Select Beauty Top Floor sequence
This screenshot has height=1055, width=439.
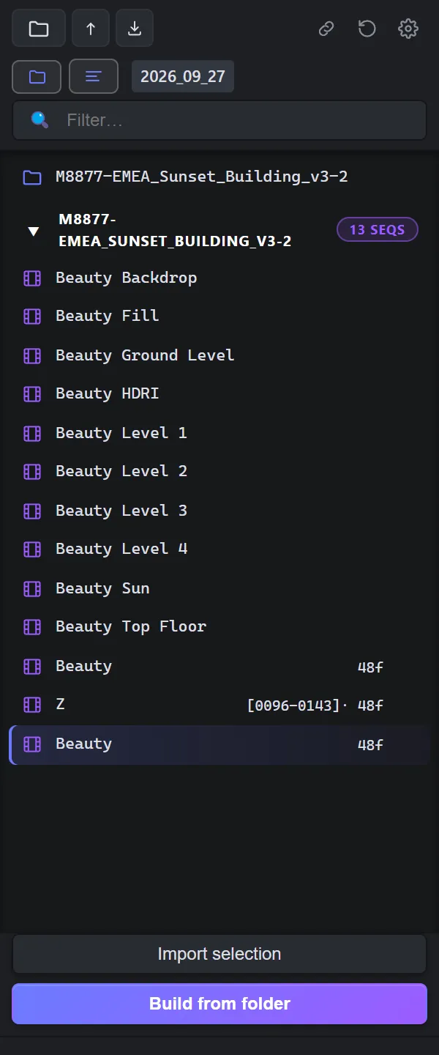tap(219, 626)
